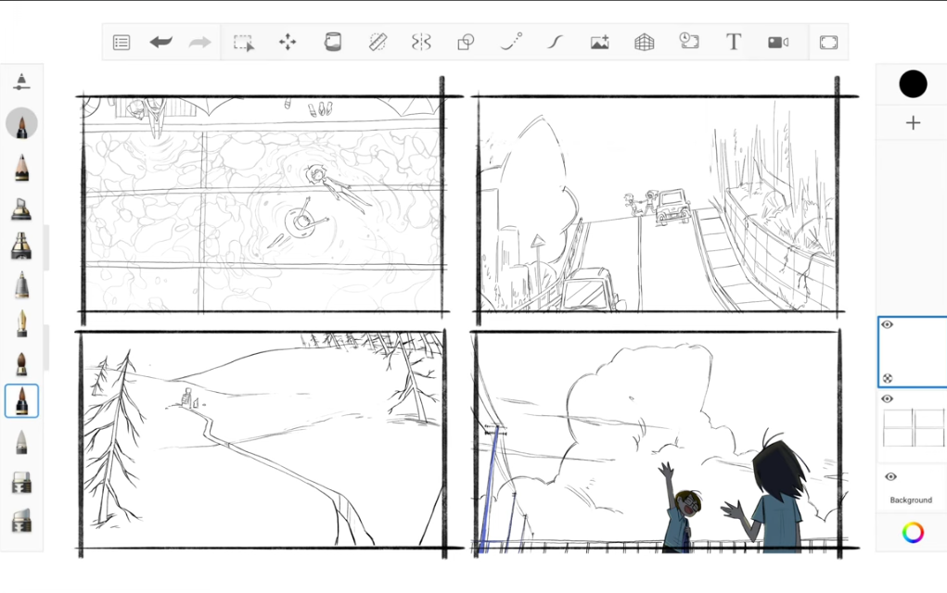Toggle visibility of the panel-frames layer
947x593 pixels.
pyautogui.click(x=888, y=398)
